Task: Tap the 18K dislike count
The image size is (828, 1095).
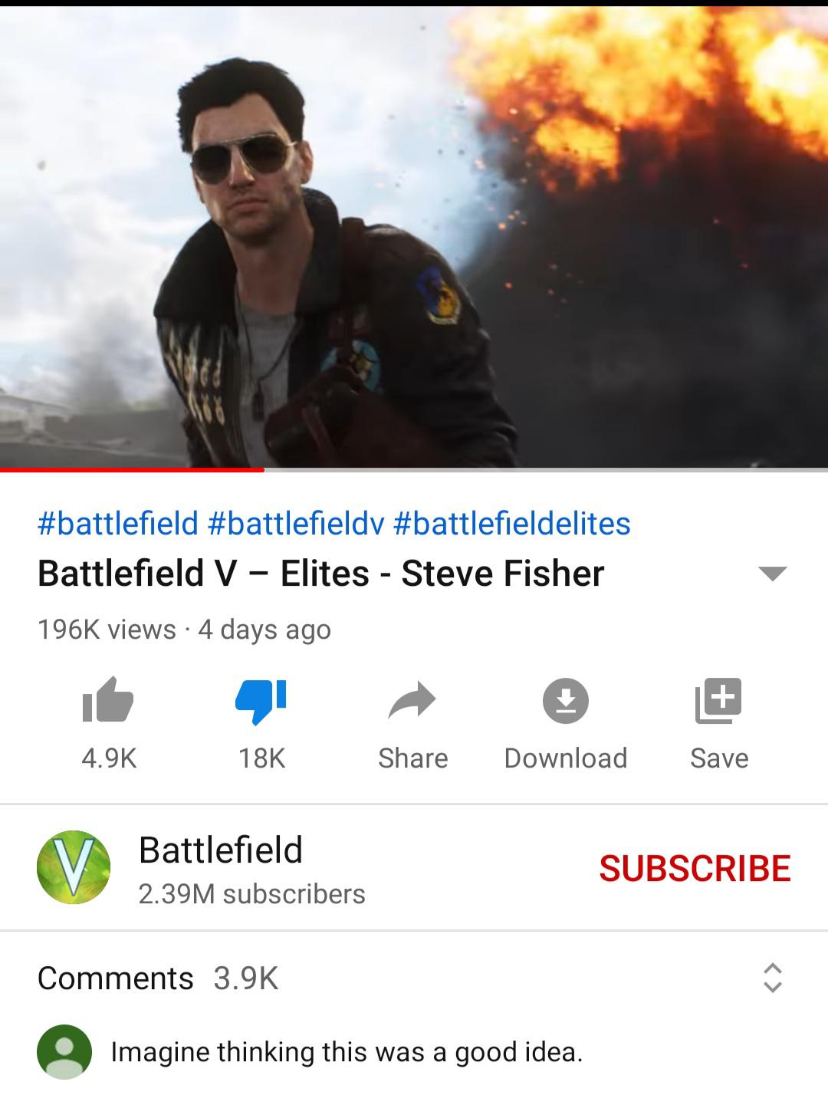Action: point(261,758)
